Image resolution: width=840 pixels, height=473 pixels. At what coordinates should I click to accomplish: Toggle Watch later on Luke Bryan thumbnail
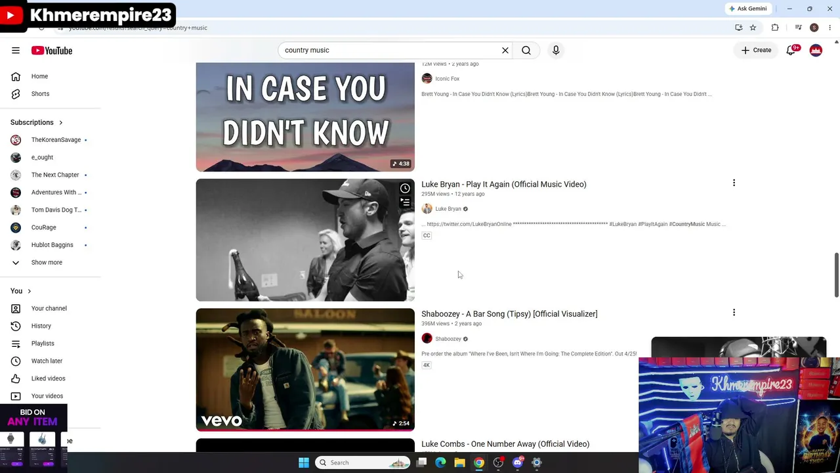[405, 189]
